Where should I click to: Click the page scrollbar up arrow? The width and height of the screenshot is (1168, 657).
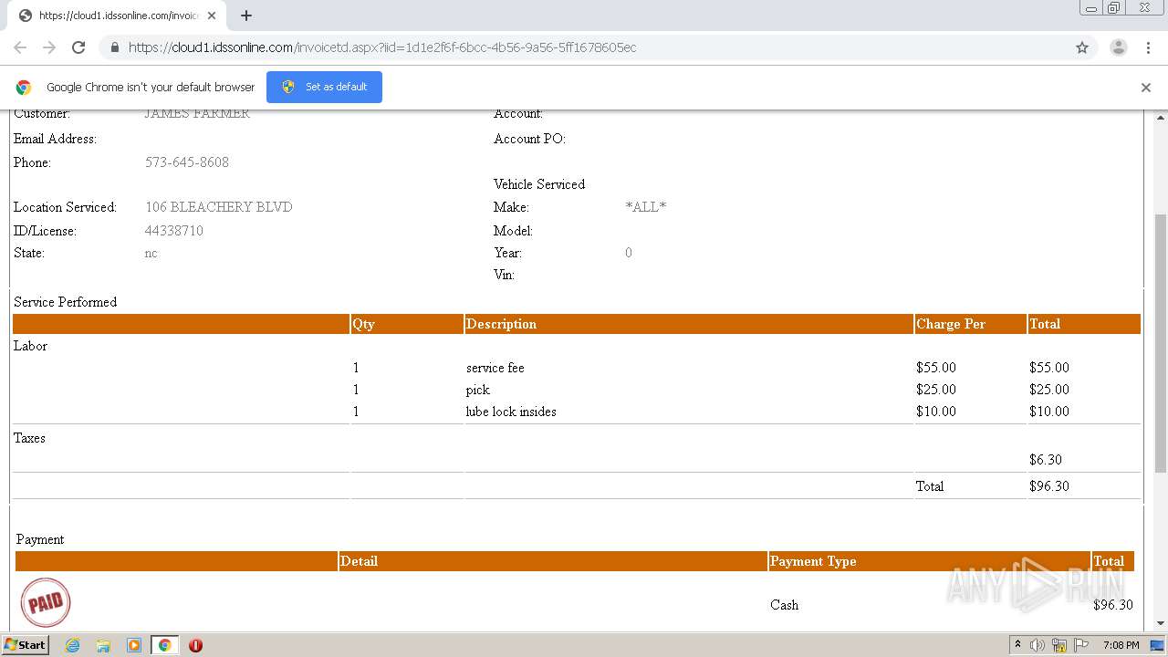[1161, 118]
